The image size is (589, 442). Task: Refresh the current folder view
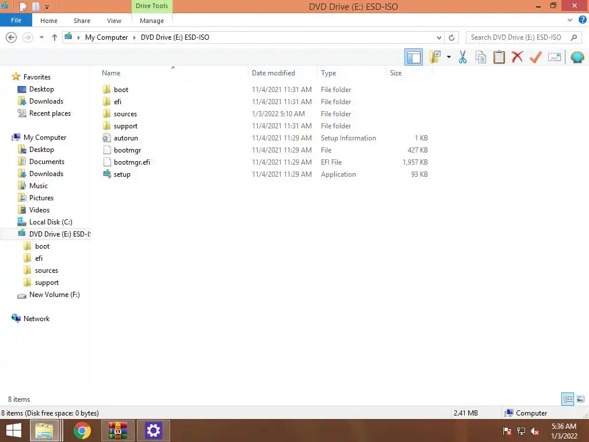[x=452, y=37]
